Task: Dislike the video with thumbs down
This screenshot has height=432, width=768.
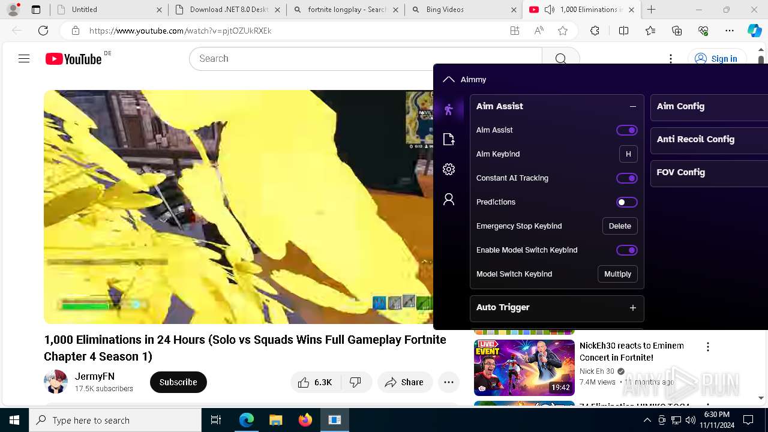Action: 356,382
